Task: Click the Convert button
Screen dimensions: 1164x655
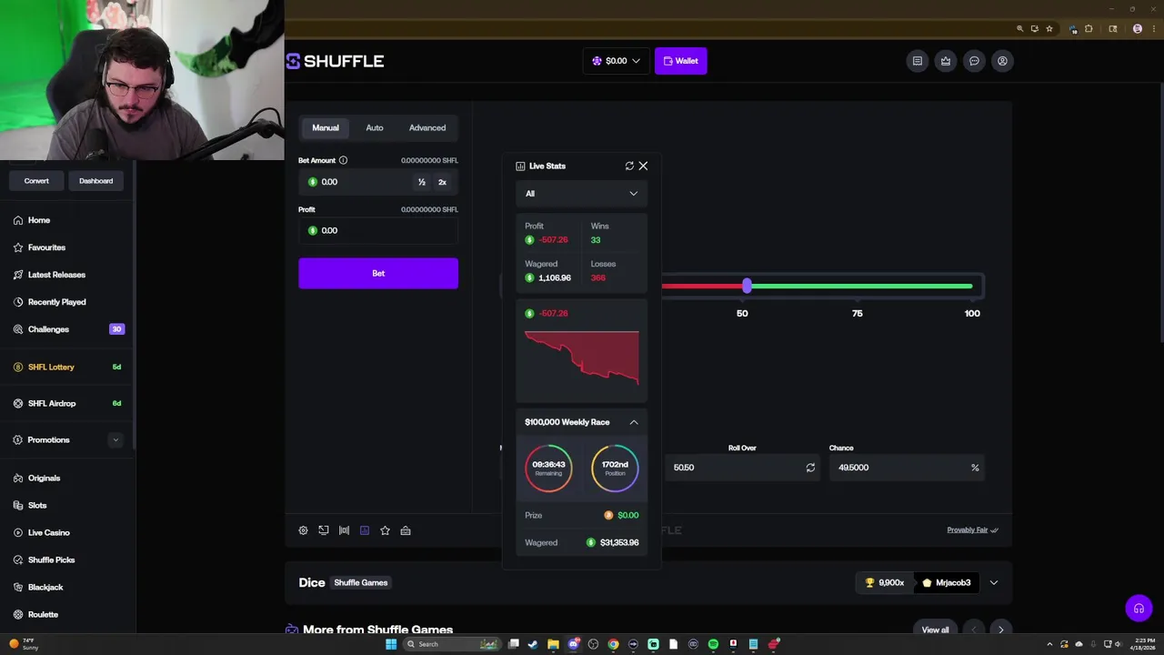Action: 36,181
